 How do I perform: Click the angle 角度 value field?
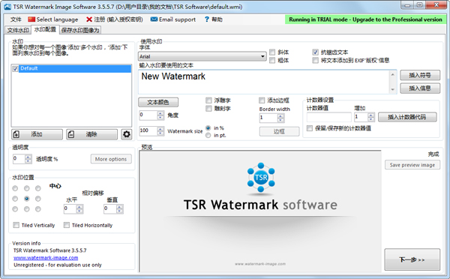tap(148, 115)
